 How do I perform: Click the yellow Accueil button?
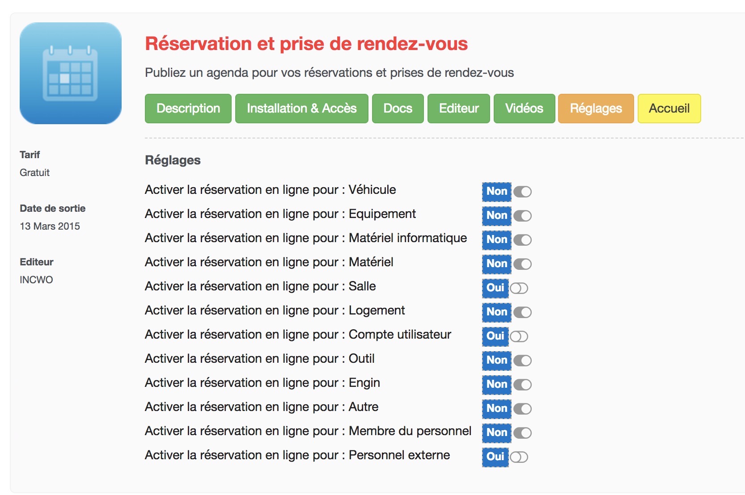click(x=669, y=109)
